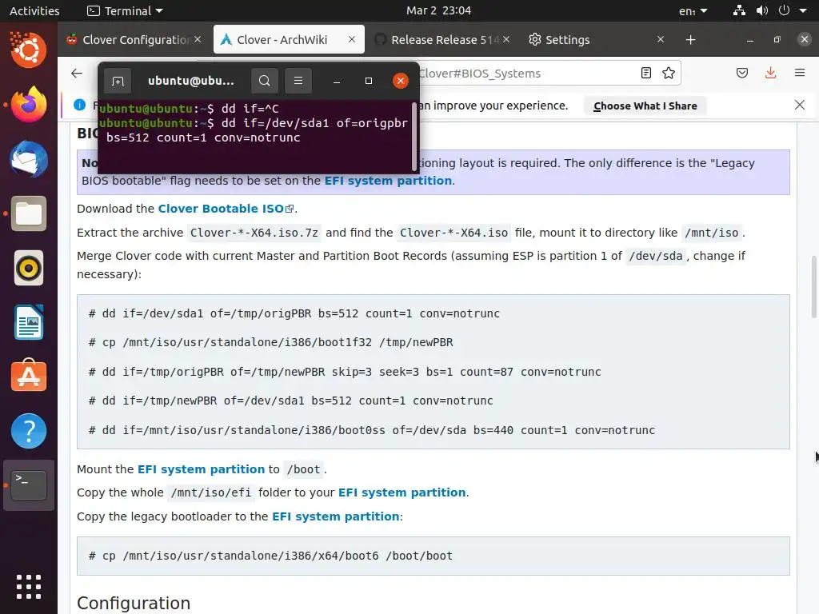Go back to previous page
The image size is (819, 614).
tap(77, 73)
